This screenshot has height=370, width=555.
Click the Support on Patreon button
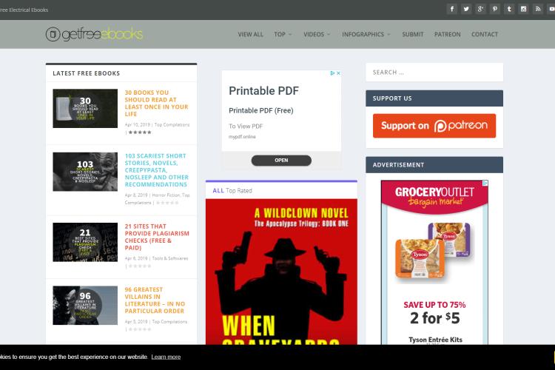pyautogui.click(x=434, y=126)
